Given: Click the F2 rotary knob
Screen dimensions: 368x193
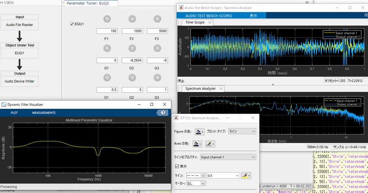Looking at the screenshot, I should point(132,19).
